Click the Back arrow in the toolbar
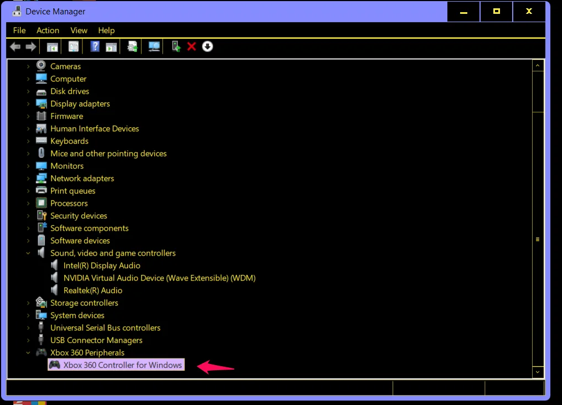This screenshot has height=405, width=562. [x=15, y=46]
